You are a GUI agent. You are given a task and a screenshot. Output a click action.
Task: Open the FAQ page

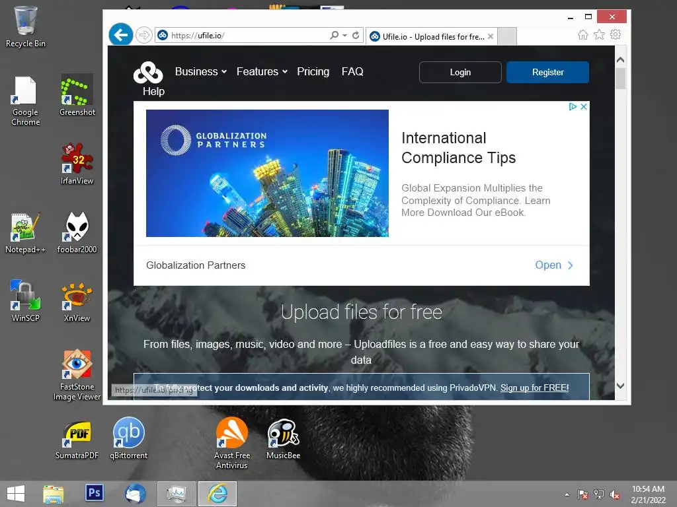[x=352, y=71]
